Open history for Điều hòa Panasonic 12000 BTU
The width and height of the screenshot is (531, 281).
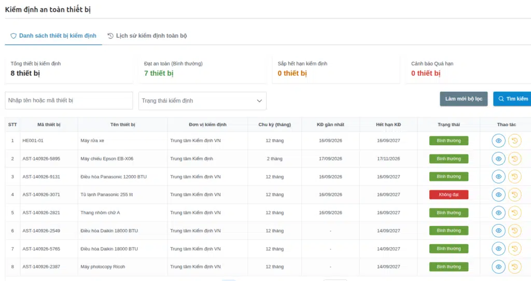515,176
